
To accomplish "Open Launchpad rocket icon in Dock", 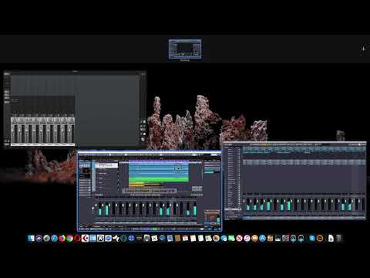I will click(46, 239).
